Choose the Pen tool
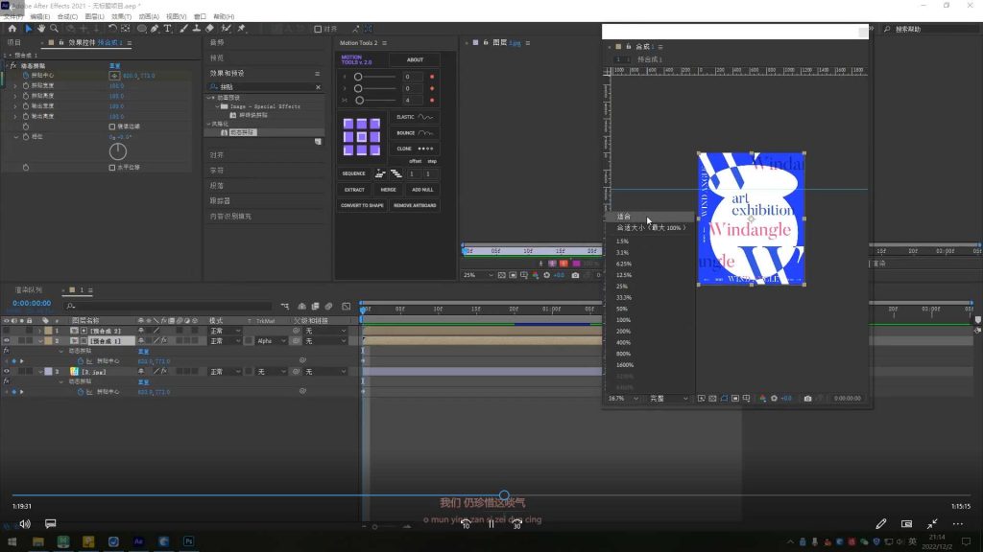 [x=156, y=29]
